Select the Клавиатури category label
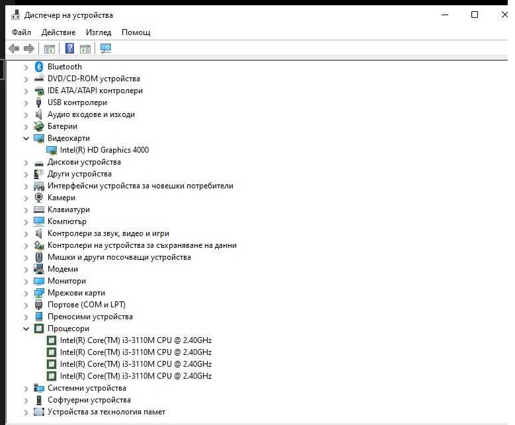Image resolution: width=515 pixels, height=425 pixels. tap(69, 210)
